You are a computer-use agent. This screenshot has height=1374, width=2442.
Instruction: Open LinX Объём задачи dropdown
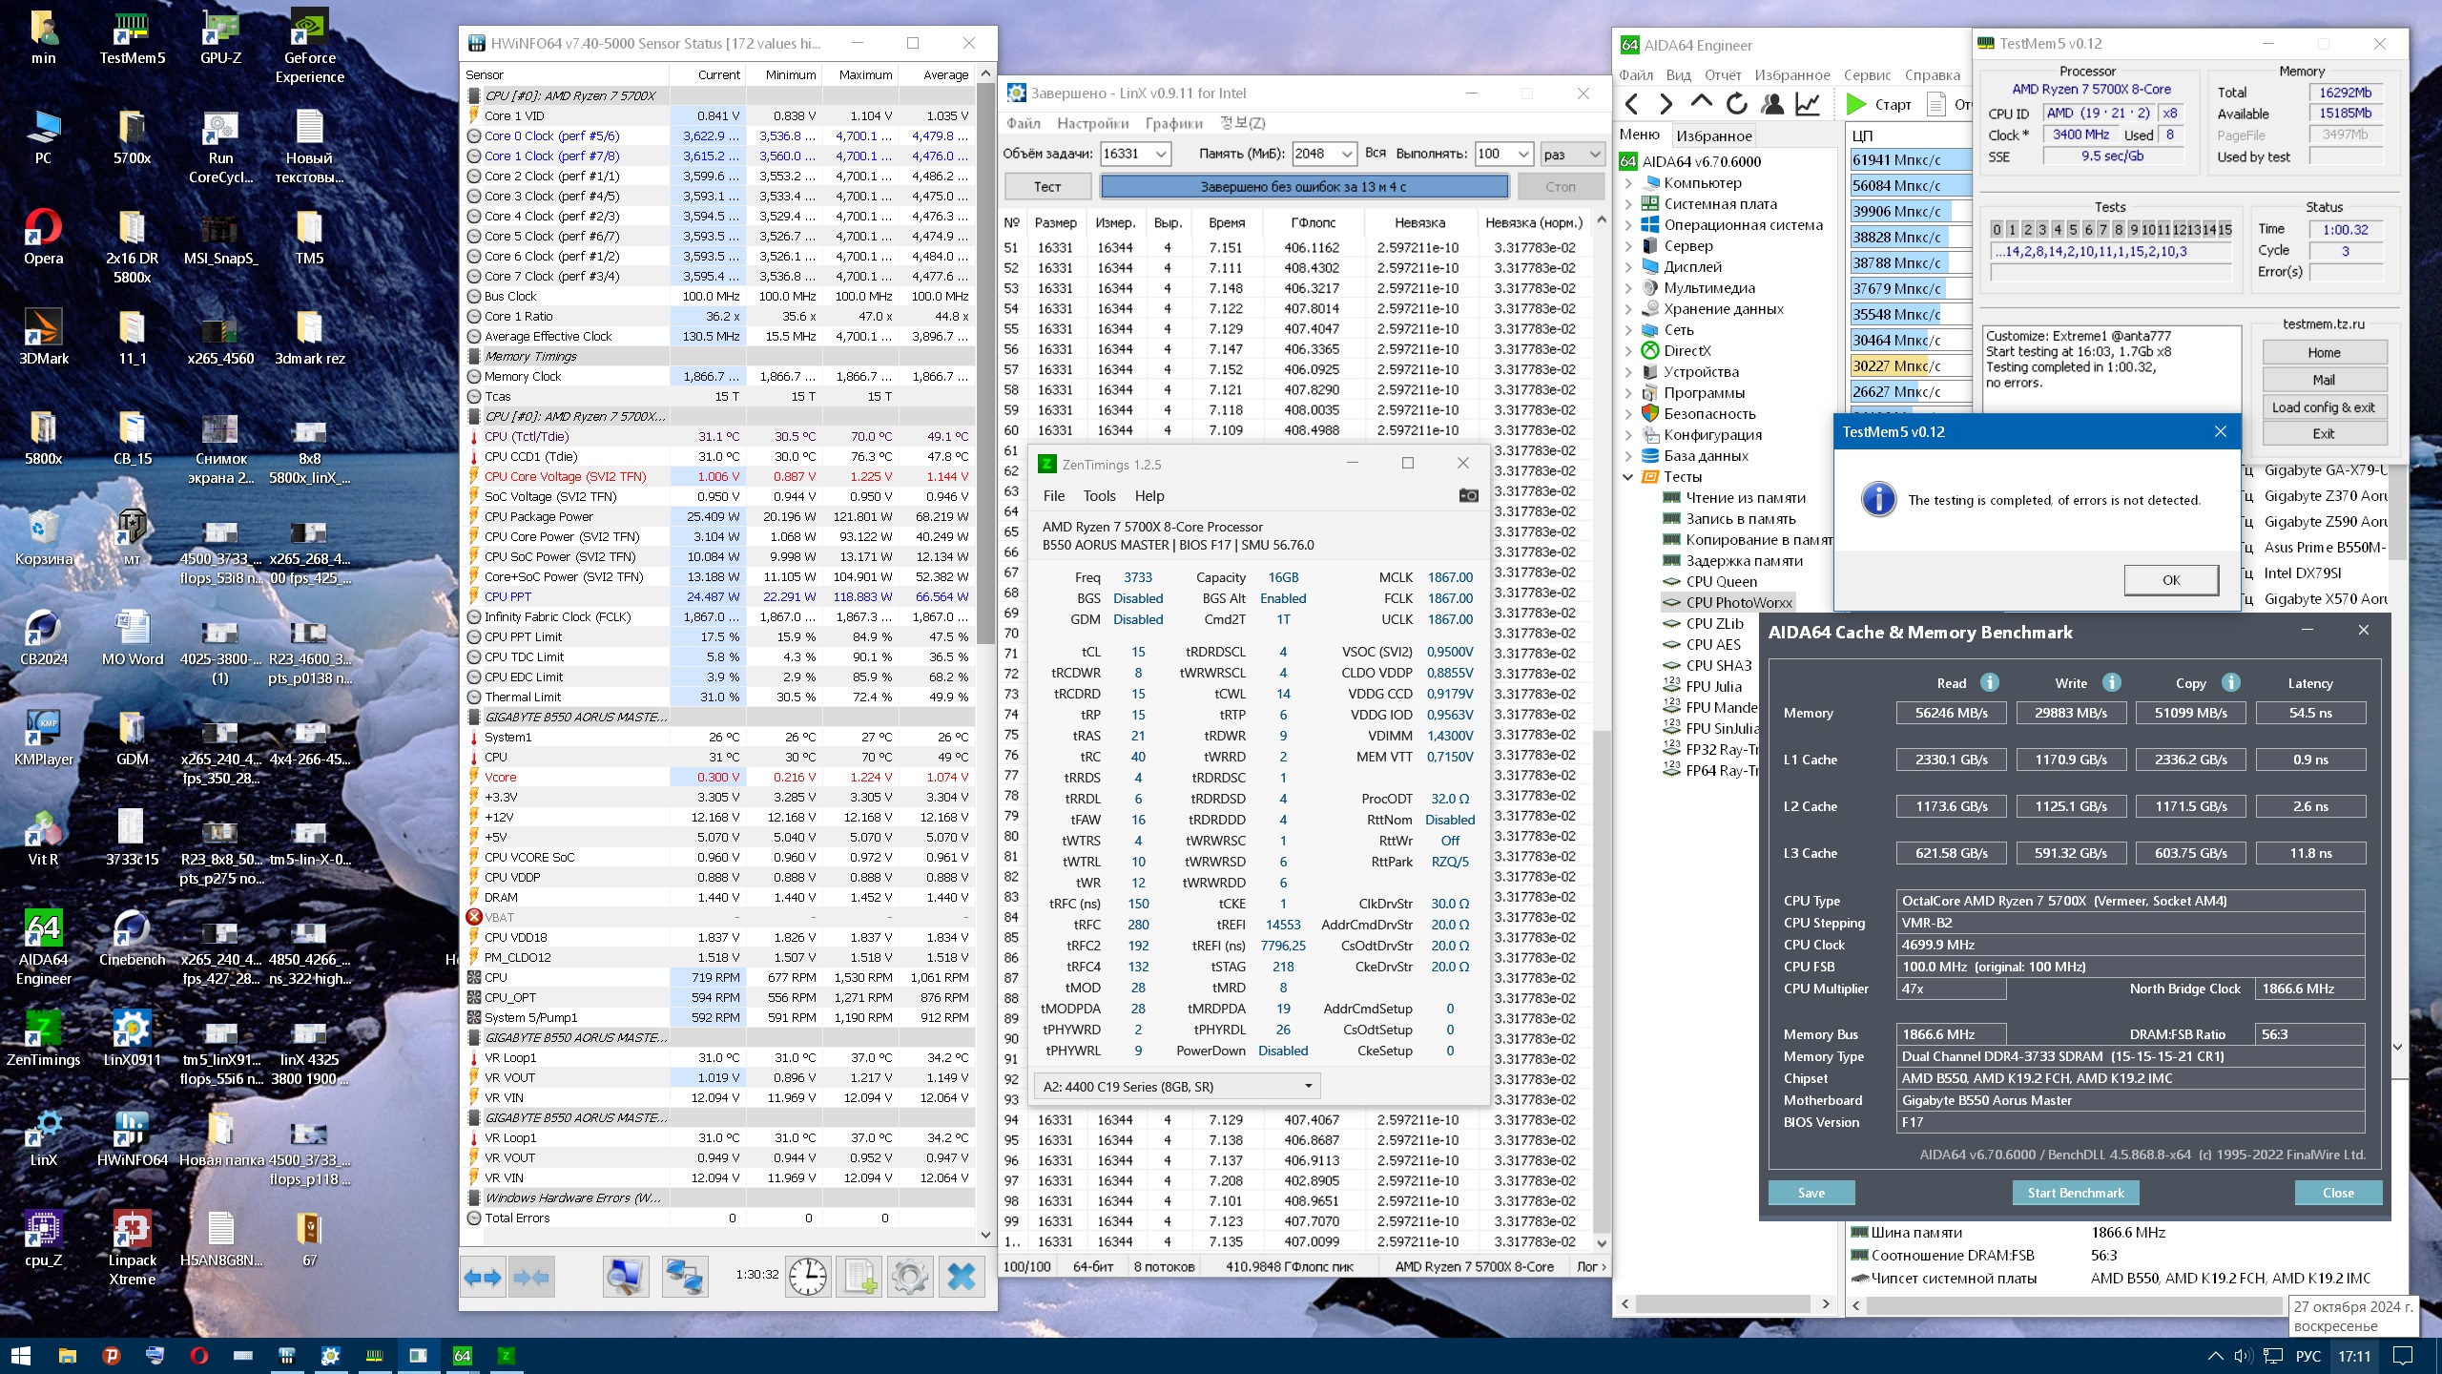point(1161,154)
